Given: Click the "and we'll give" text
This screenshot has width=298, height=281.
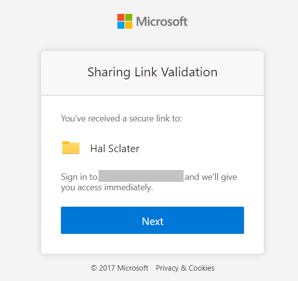Looking at the screenshot, I should point(211,177).
